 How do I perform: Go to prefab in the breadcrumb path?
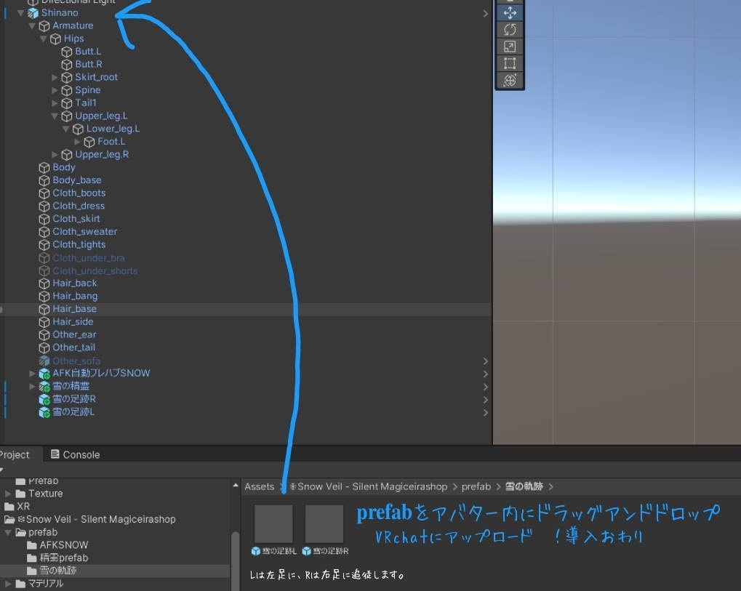[476, 486]
